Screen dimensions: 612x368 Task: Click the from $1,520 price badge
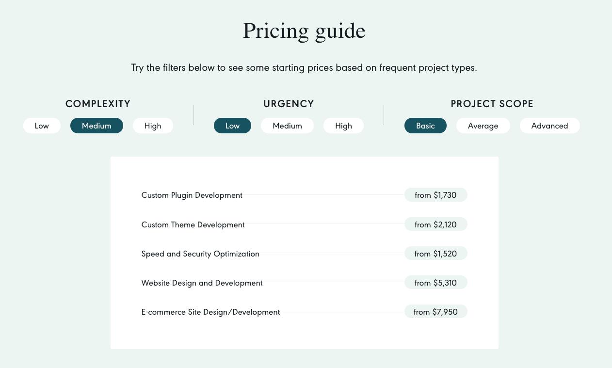pyautogui.click(x=435, y=253)
